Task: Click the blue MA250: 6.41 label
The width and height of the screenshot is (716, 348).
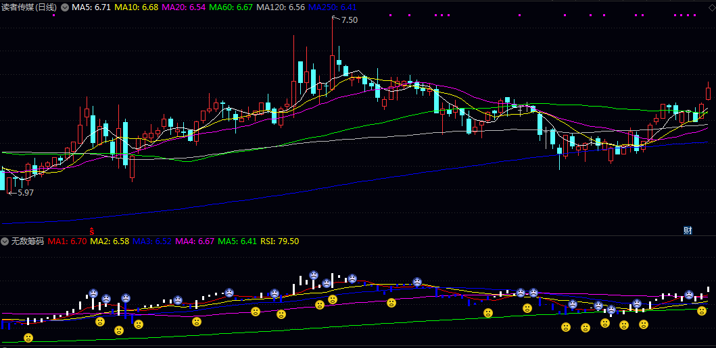Action: [333, 7]
